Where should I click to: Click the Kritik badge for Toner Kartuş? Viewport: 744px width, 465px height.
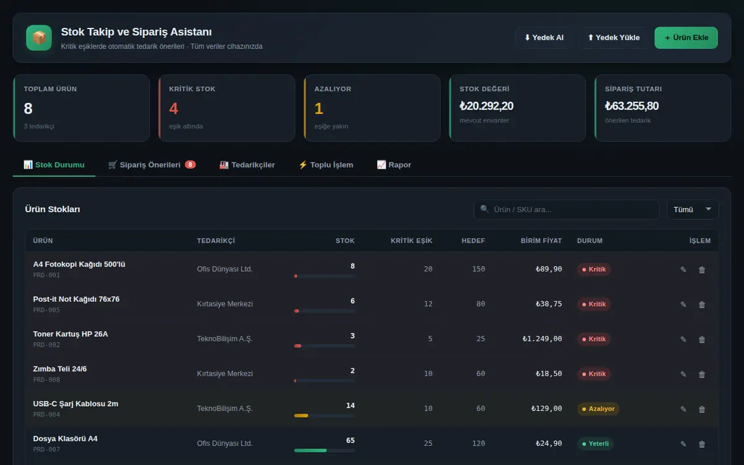click(594, 339)
